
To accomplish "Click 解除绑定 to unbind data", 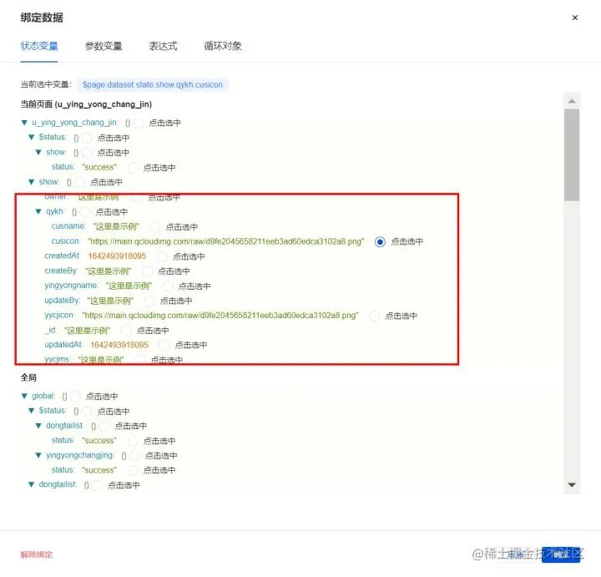I will (37, 554).
